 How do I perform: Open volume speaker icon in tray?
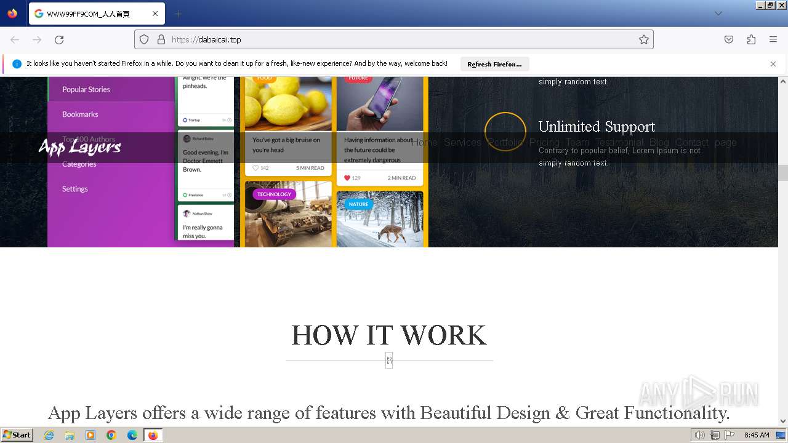(700, 435)
